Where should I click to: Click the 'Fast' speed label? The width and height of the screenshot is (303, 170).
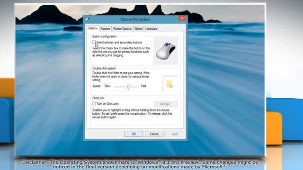[x=143, y=86]
